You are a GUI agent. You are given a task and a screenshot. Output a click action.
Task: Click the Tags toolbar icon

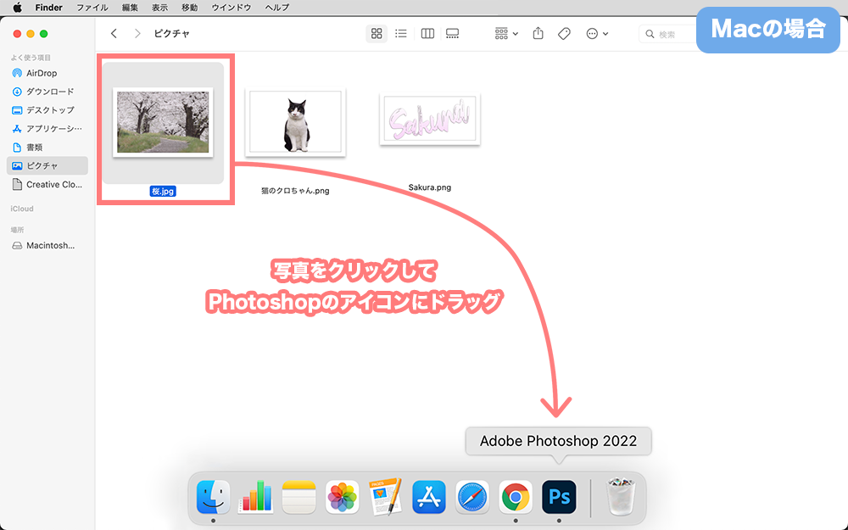coord(564,34)
